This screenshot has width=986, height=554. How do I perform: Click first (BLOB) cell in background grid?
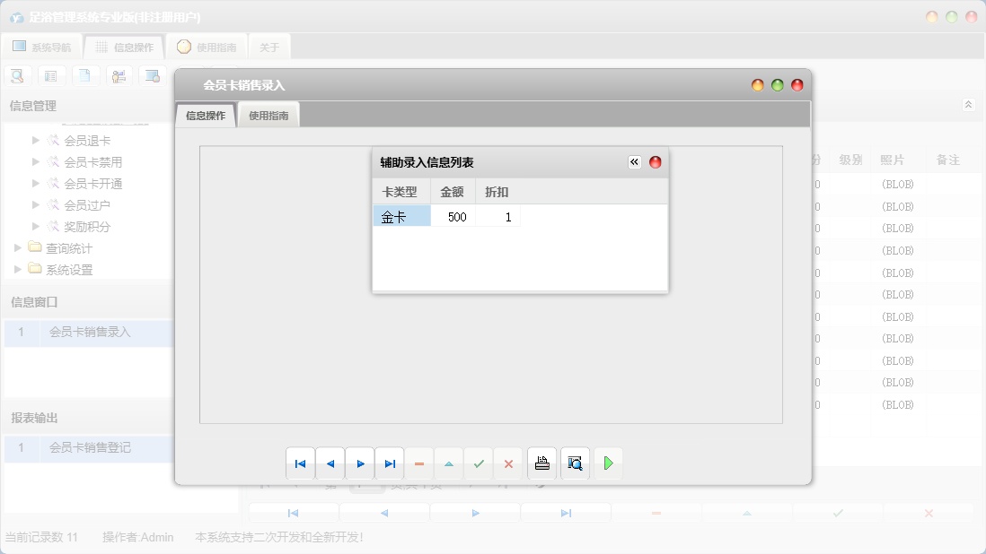coord(898,185)
